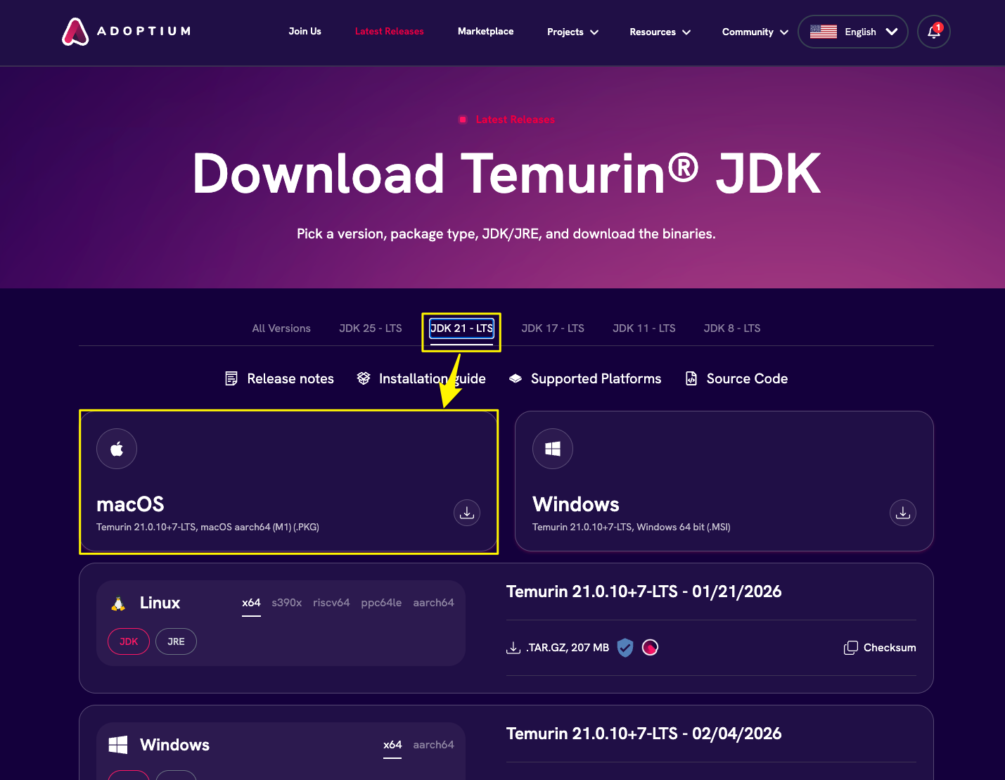Click the Checksum copy icon
Viewport: 1005px width, 780px height.
pyautogui.click(x=851, y=648)
